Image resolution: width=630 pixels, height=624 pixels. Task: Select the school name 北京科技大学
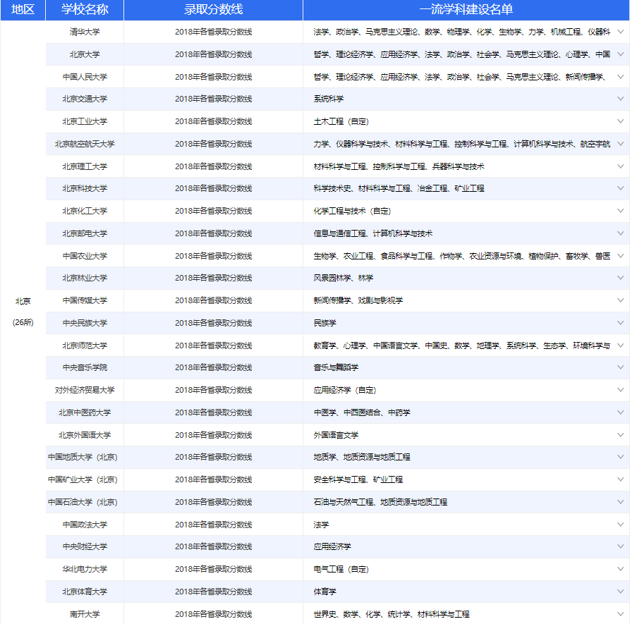[x=85, y=188]
